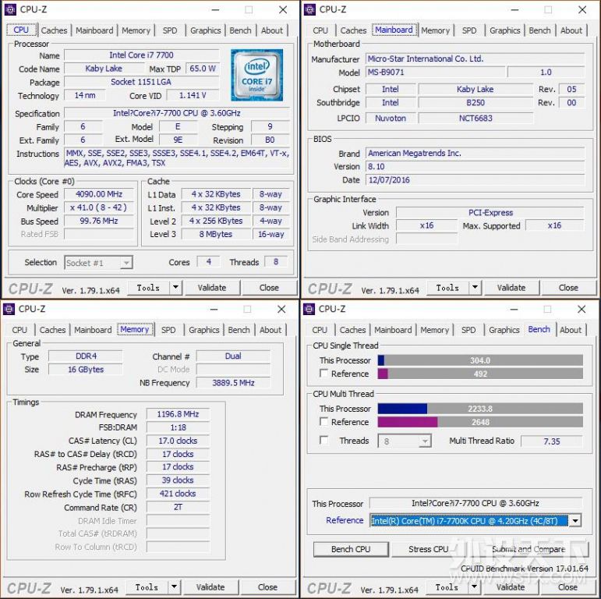601x599 pixels.
Task: Open About tab in Mainboard window
Action: pyautogui.click(x=571, y=30)
